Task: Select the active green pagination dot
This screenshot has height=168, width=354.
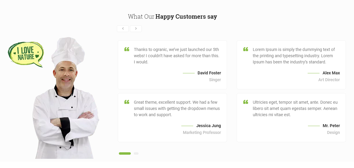Action: [x=125, y=153]
